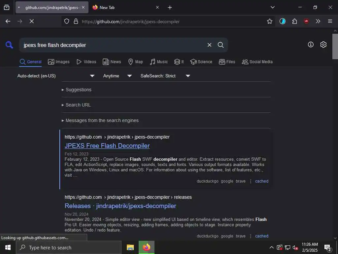
Task: Switch to Map category
Action: tap(135, 62)
